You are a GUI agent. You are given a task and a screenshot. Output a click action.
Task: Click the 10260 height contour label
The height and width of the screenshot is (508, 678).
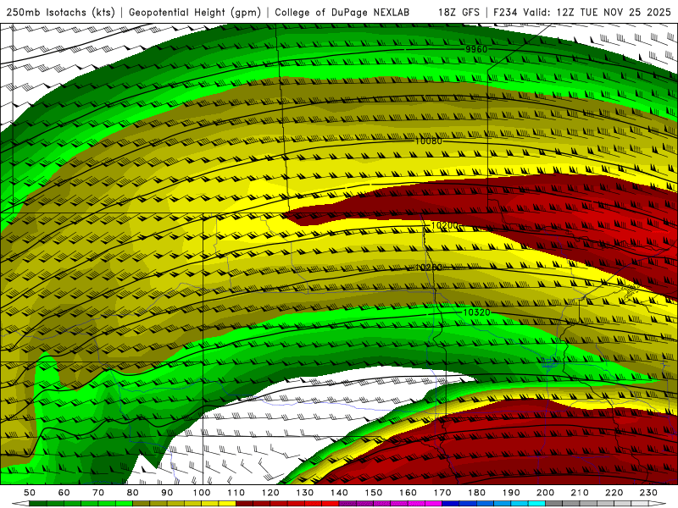[429, 268]
